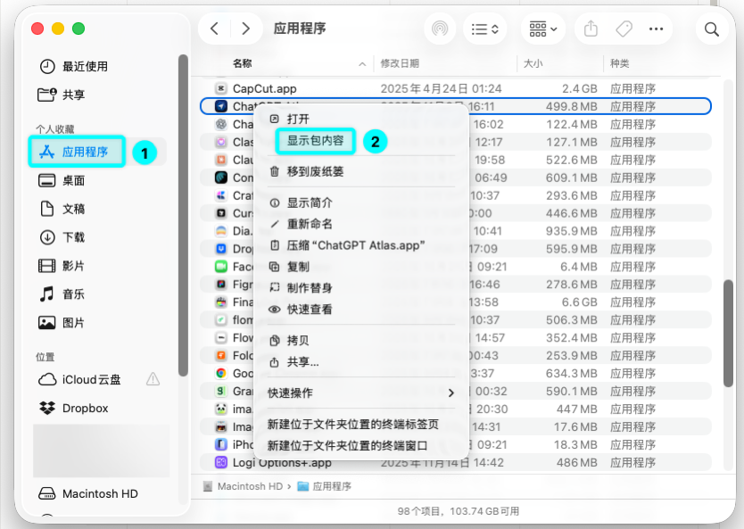The image size is (744, 529).
Task: Go forward with the right chevron
Action: tap(245, 29)
